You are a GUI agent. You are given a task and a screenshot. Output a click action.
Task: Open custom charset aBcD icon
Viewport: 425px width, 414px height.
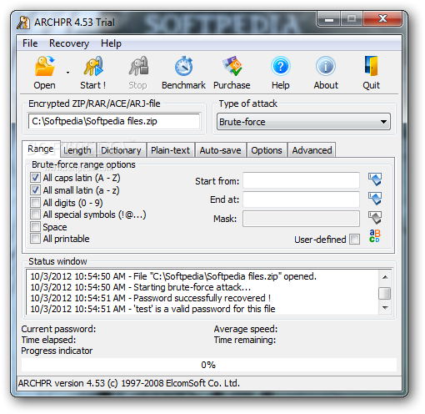(x=375, y=236)
